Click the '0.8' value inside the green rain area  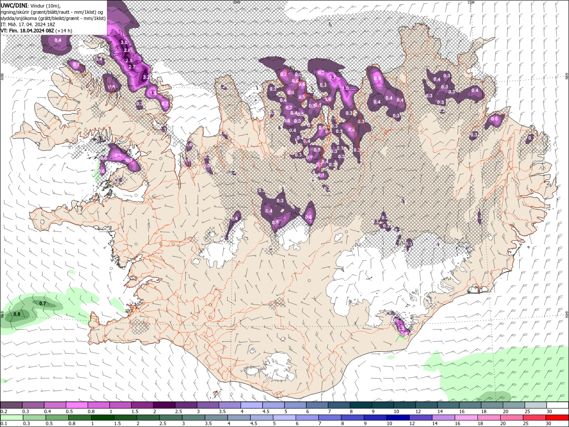coord(17,314)
